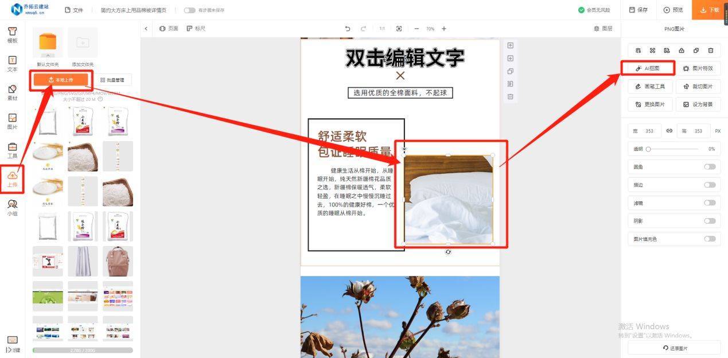Open the 文本 text sidebar section
This screenshot has width=728, height=358.
tap(12, 64)
